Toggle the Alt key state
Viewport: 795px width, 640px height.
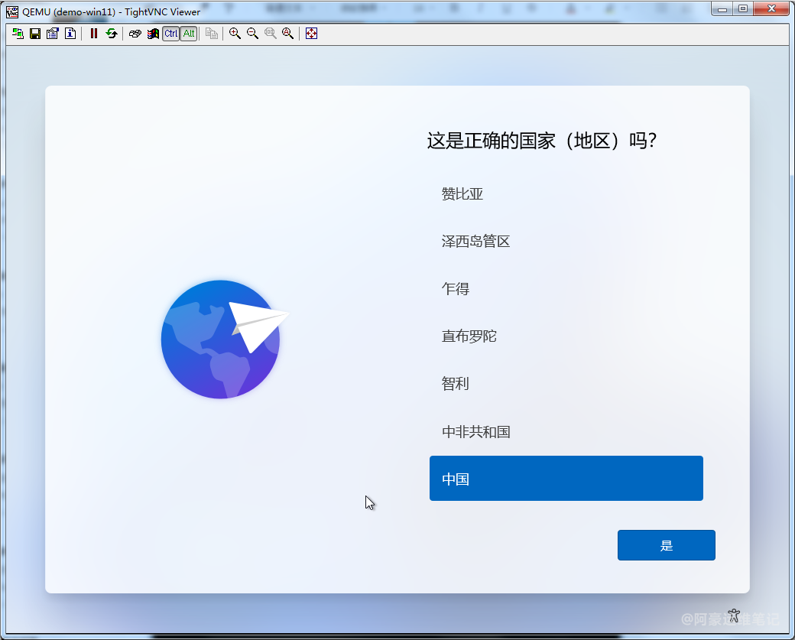point(189,34)
